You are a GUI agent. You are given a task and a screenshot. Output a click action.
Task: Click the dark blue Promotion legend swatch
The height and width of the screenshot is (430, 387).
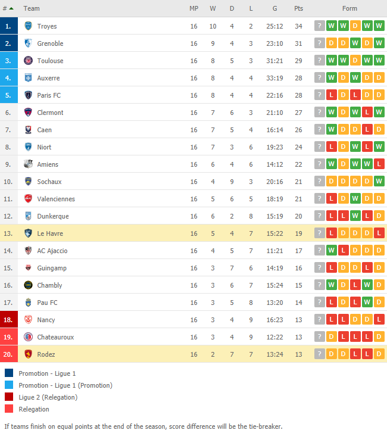click(x=9, y=373)
